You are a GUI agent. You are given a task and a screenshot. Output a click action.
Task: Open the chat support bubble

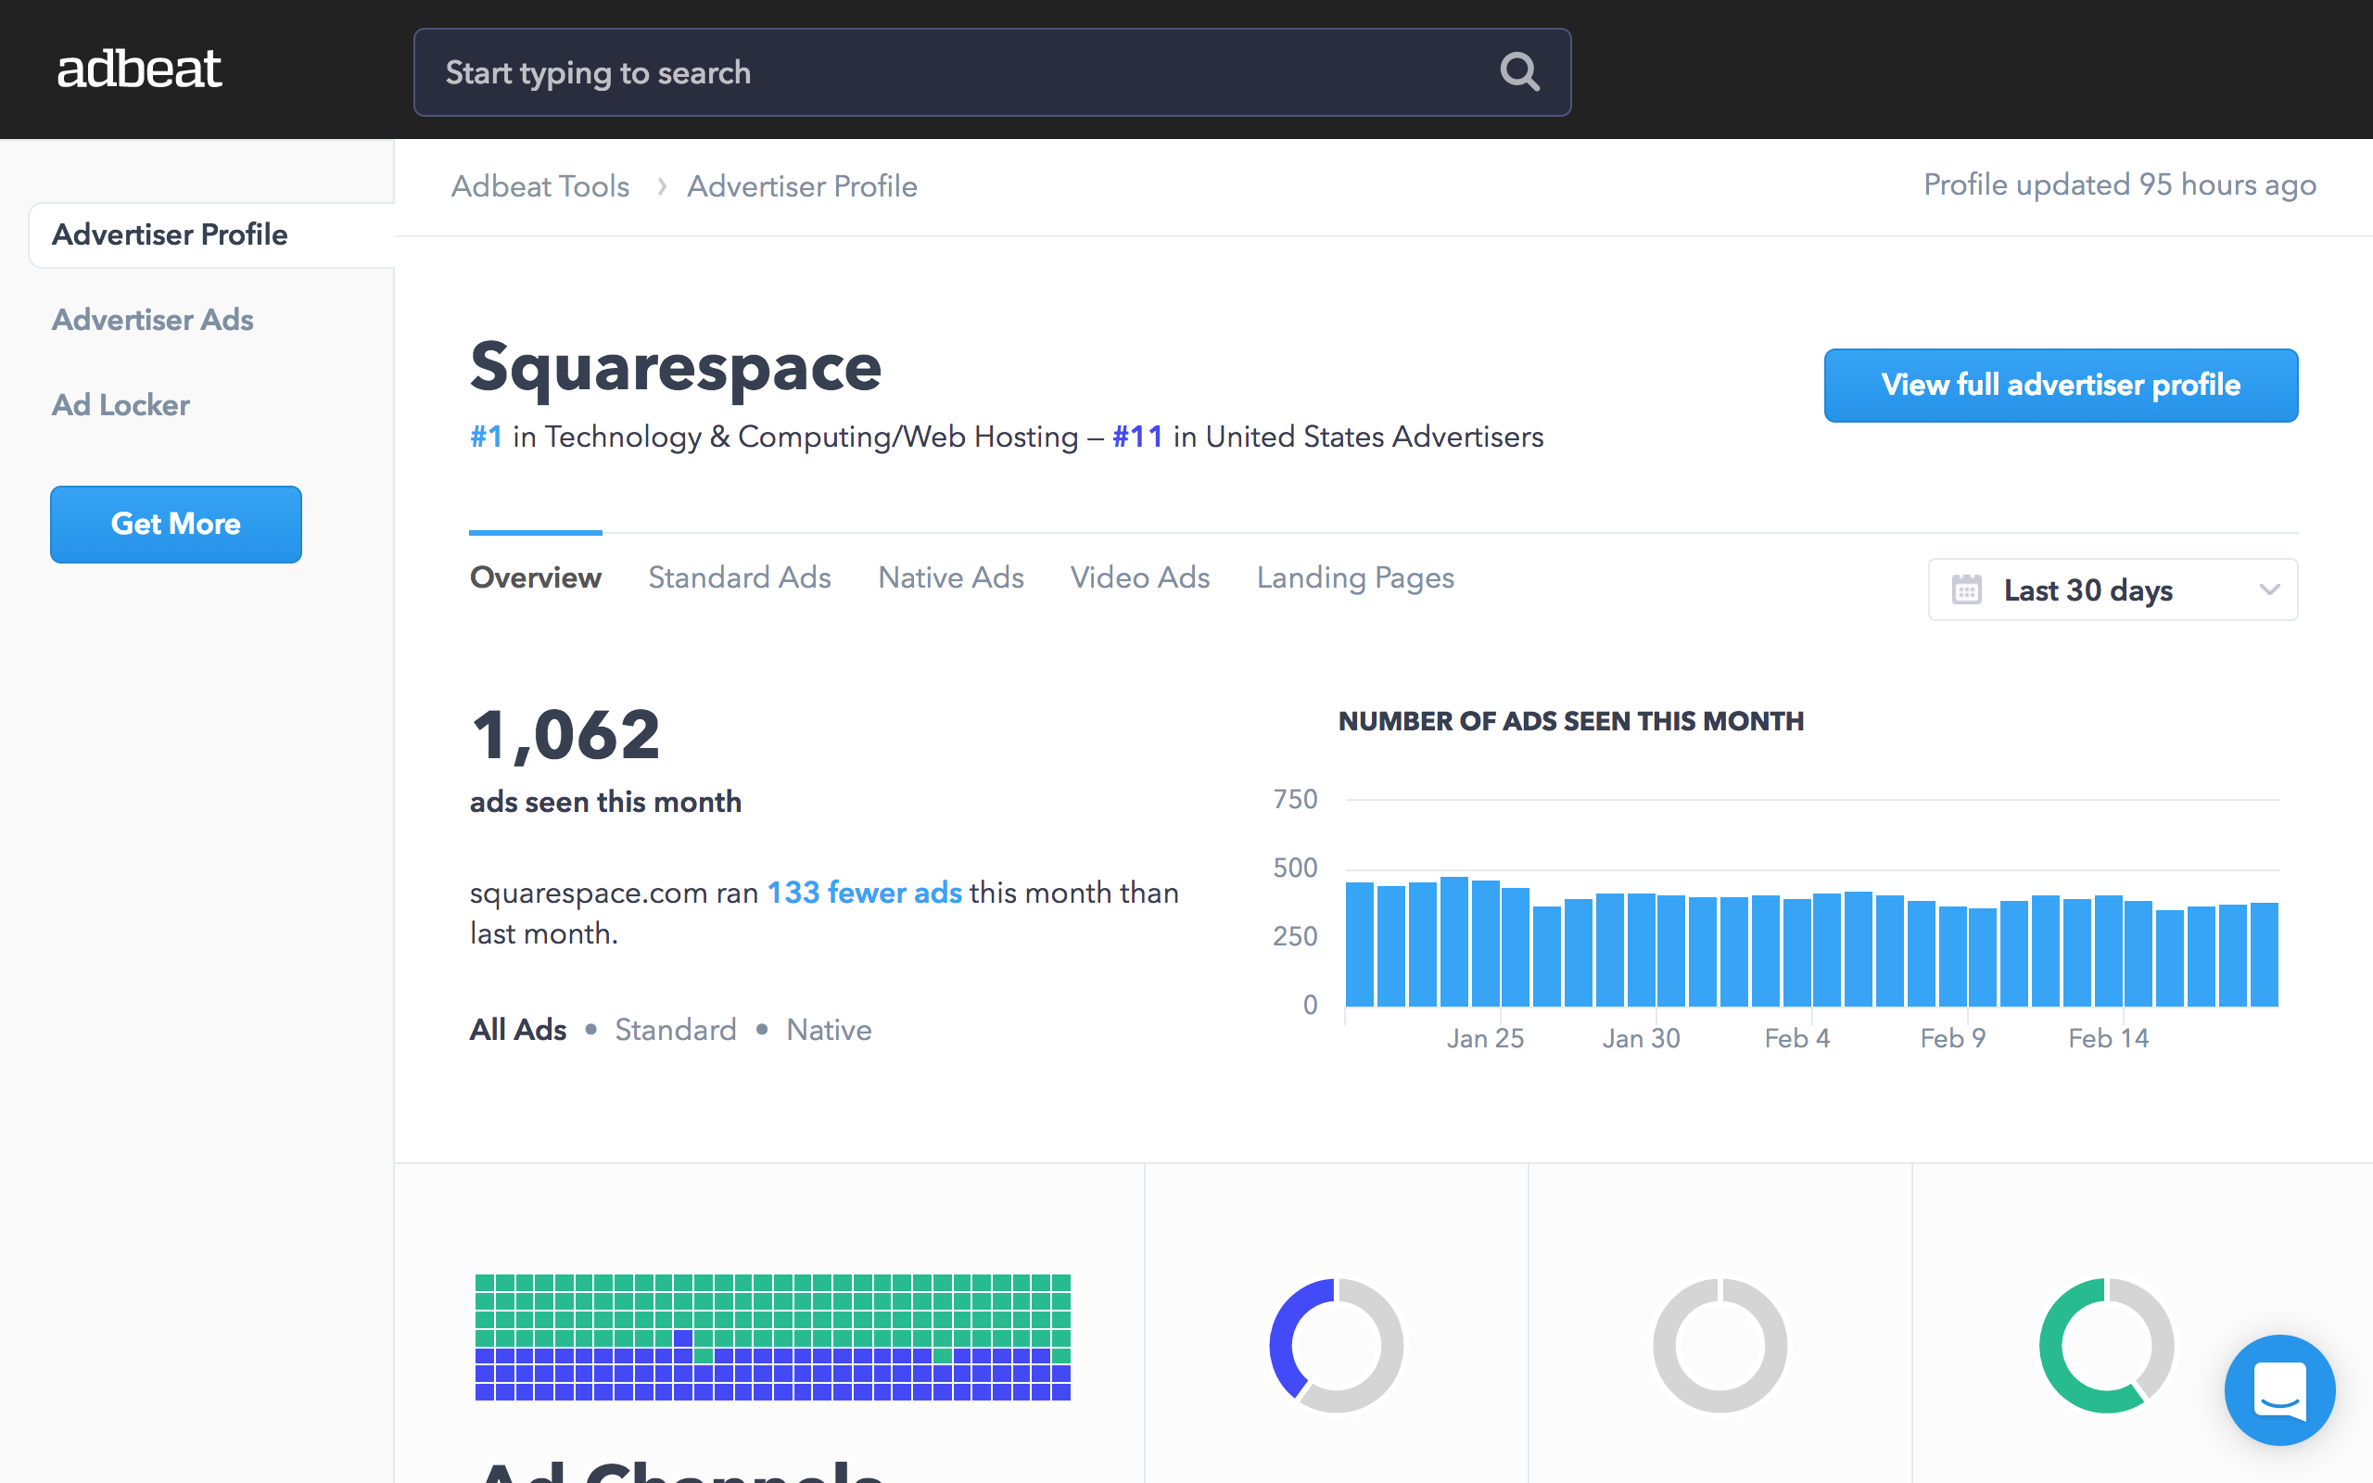click(x=2278, y=1388)
